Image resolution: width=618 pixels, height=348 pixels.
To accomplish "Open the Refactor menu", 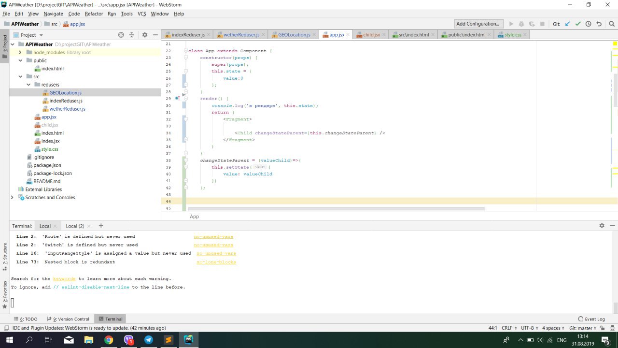I will coord(94,14).
